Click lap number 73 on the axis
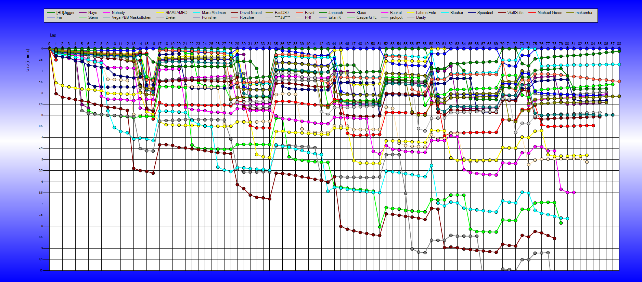Image resolution: width=642 pixels, height=282 pixels. (x=522, y=44)
